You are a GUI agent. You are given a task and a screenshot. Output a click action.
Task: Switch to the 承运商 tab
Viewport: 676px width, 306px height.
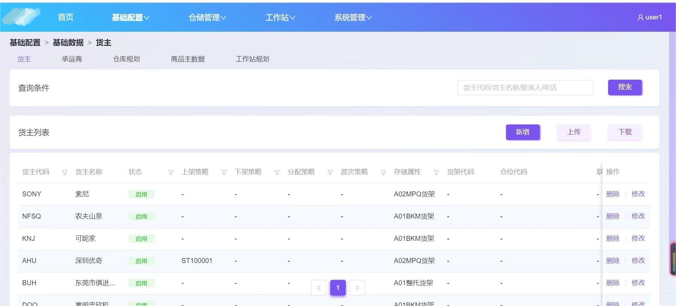coord(72,59)
